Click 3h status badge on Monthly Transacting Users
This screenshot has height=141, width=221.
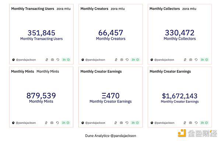pos(66,60)
